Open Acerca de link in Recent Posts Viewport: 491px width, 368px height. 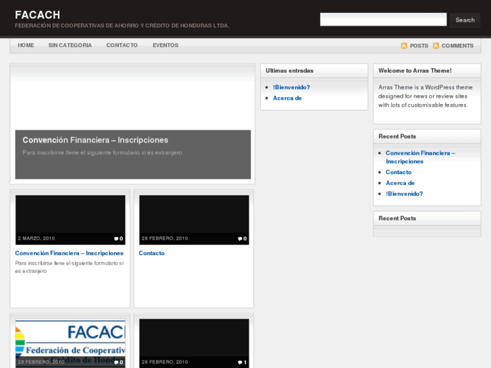tap(400, 183)
